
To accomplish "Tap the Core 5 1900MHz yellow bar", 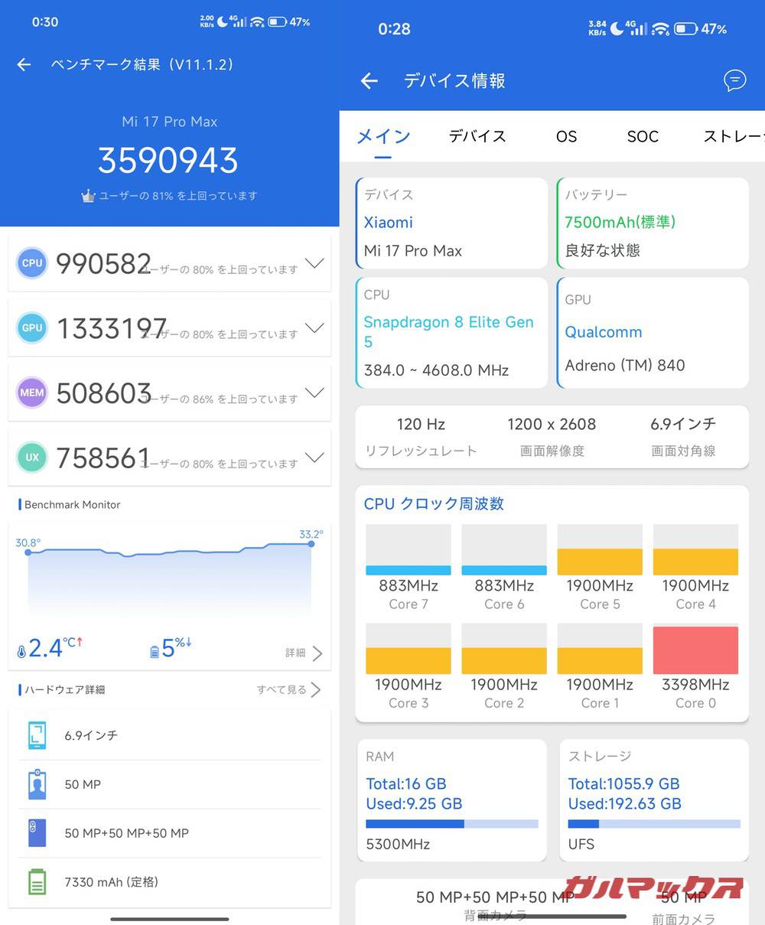I will [x=600, y=562].
